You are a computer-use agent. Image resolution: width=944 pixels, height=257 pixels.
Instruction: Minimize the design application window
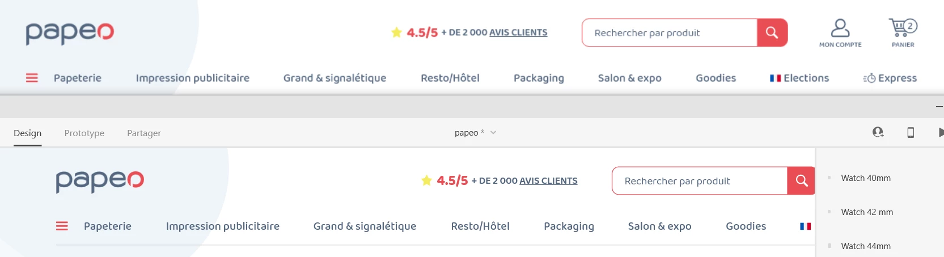pyautogui.click(x=939, y=106)
